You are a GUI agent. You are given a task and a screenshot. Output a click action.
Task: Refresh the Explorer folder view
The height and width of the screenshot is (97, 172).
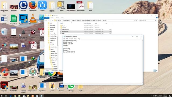click(137, 20)
